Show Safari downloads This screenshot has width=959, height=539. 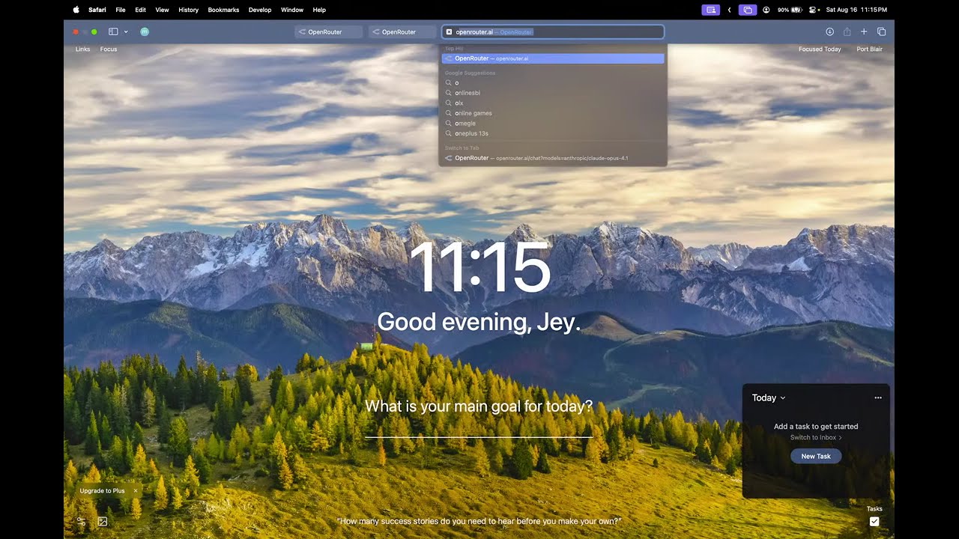[x=829, y=32]
